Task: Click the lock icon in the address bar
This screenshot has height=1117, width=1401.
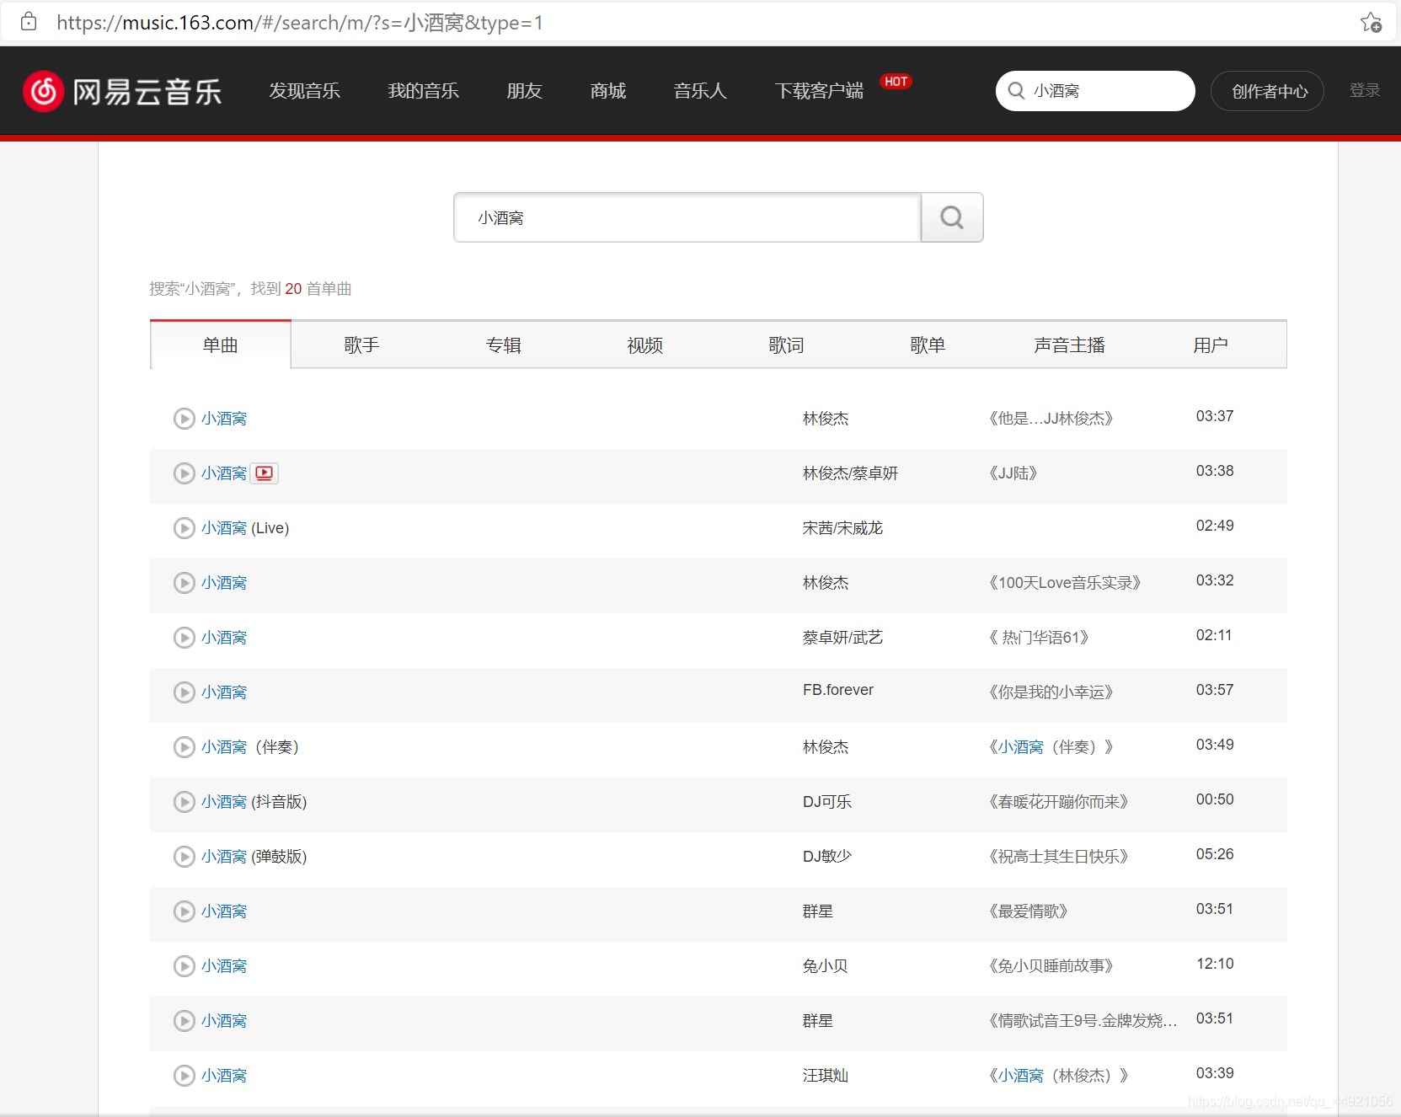Action: coord(29,22)
